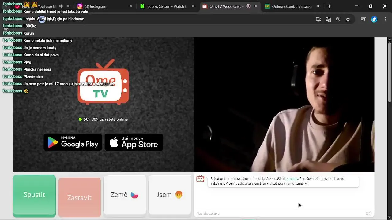Screen dimensions: 392x220
Task: Click the Spustit start button
Action: 34,196
